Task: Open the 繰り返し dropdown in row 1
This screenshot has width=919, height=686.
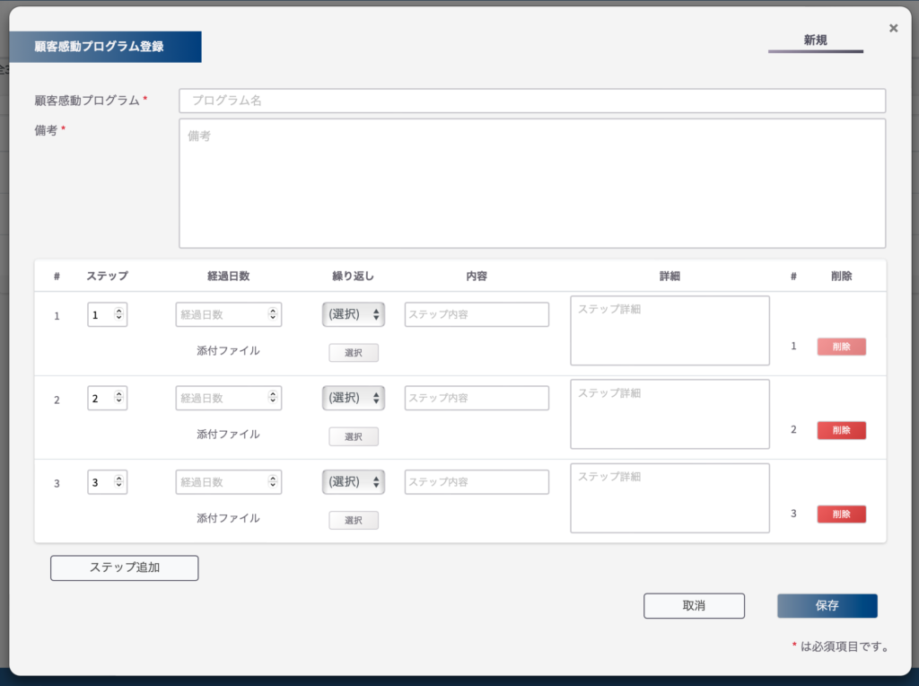Action: (x=354, y=314)
